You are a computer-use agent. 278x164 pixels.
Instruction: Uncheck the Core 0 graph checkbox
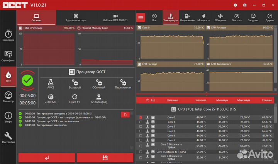(x=141, y=117)
